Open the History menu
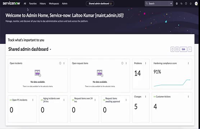The image size is (200, 129). click(x=42, y=4)
